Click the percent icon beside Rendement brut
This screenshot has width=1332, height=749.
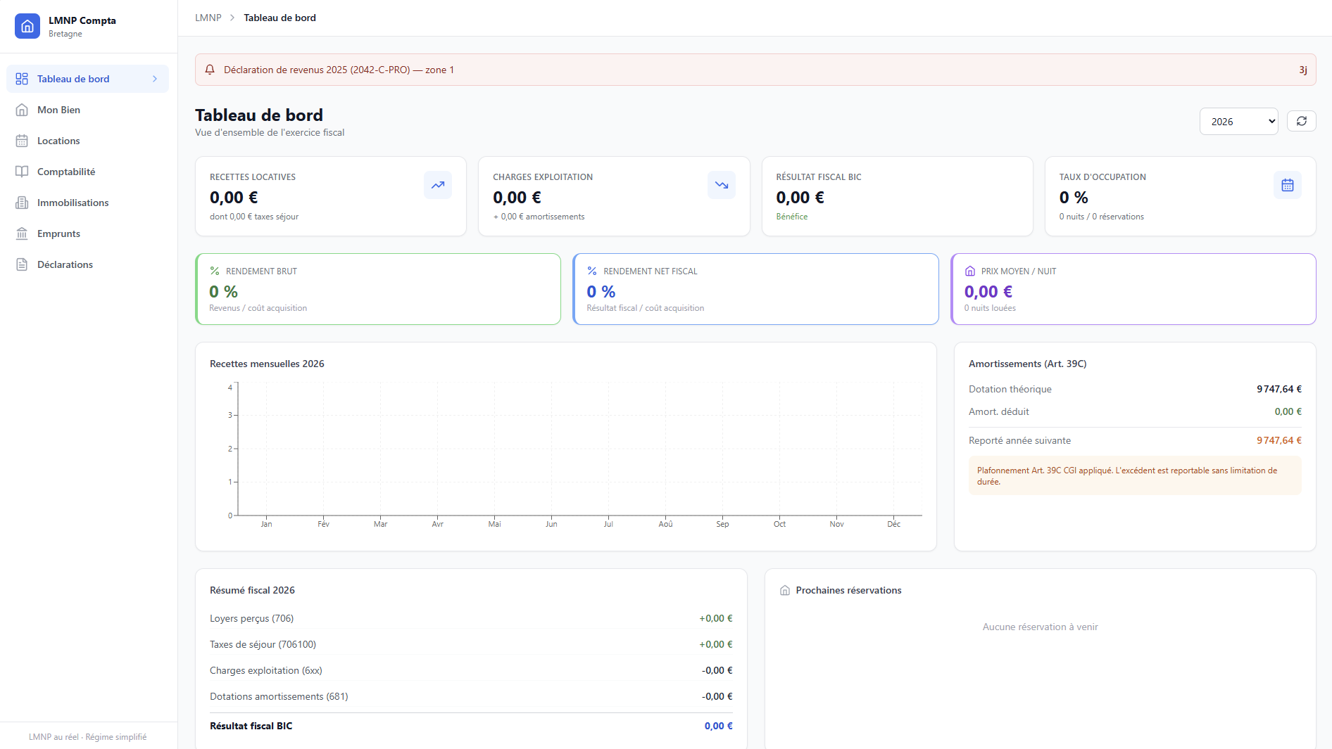(x=215, y=271)
